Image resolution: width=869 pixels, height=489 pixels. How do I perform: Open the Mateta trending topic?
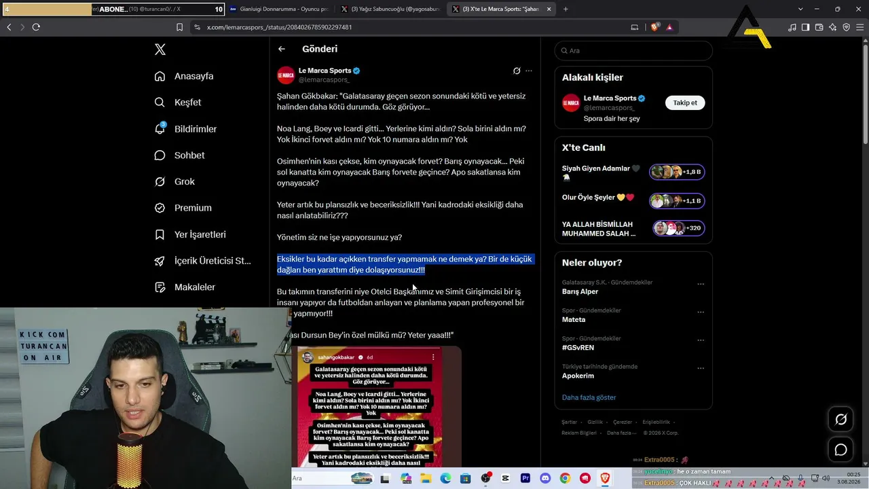click(x=574, y=319)
